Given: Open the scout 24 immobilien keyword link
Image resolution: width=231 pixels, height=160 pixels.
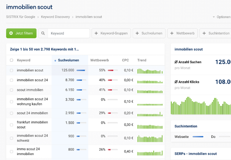Looking at the screenshot, I should pyautogui.click(x=32, y=113).
